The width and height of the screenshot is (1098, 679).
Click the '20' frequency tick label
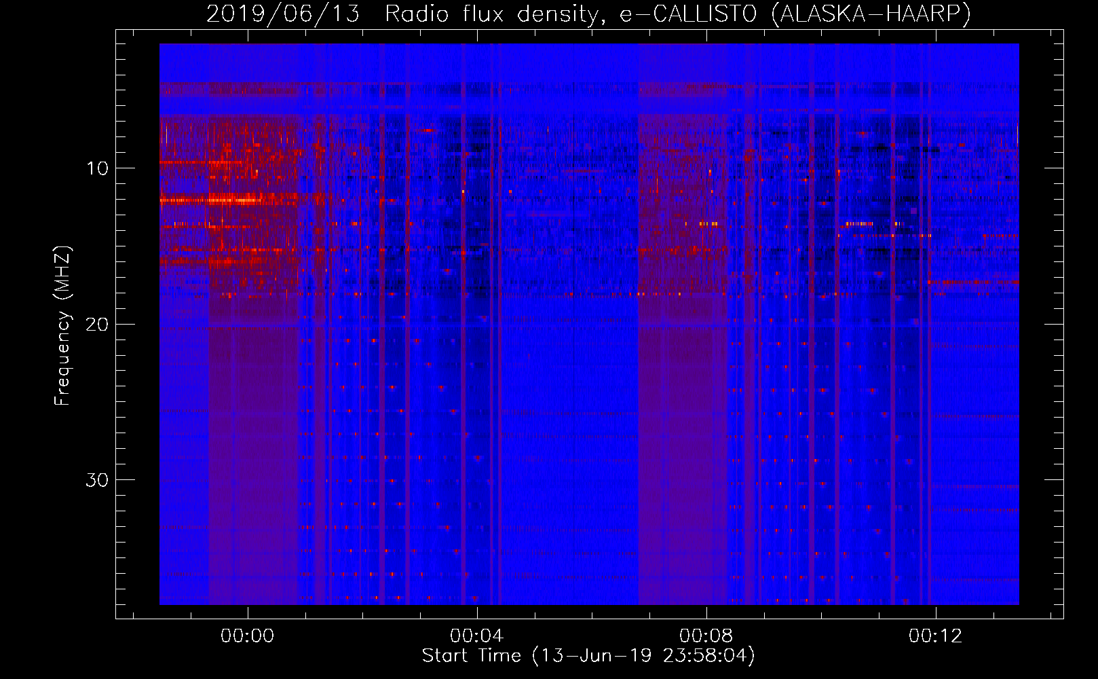(x=97, y=324)
